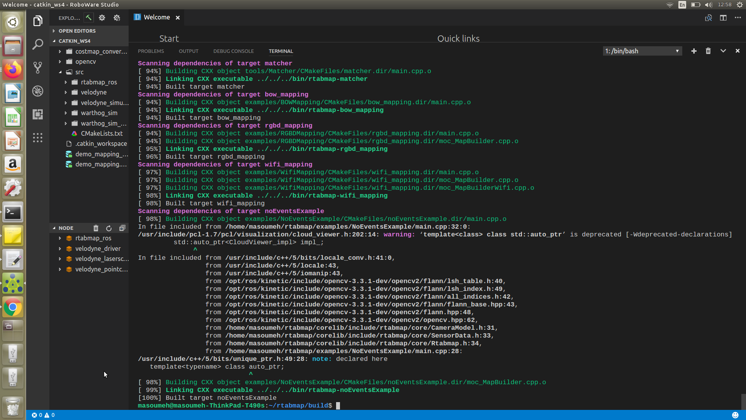Switch to the PROBLEMS tab
The height and width of the screenshot is (420, 746).
point(151,51)
